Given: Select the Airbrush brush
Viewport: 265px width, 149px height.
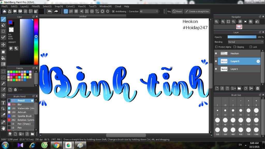Looking at the screenshot, I should pos(21,112).
